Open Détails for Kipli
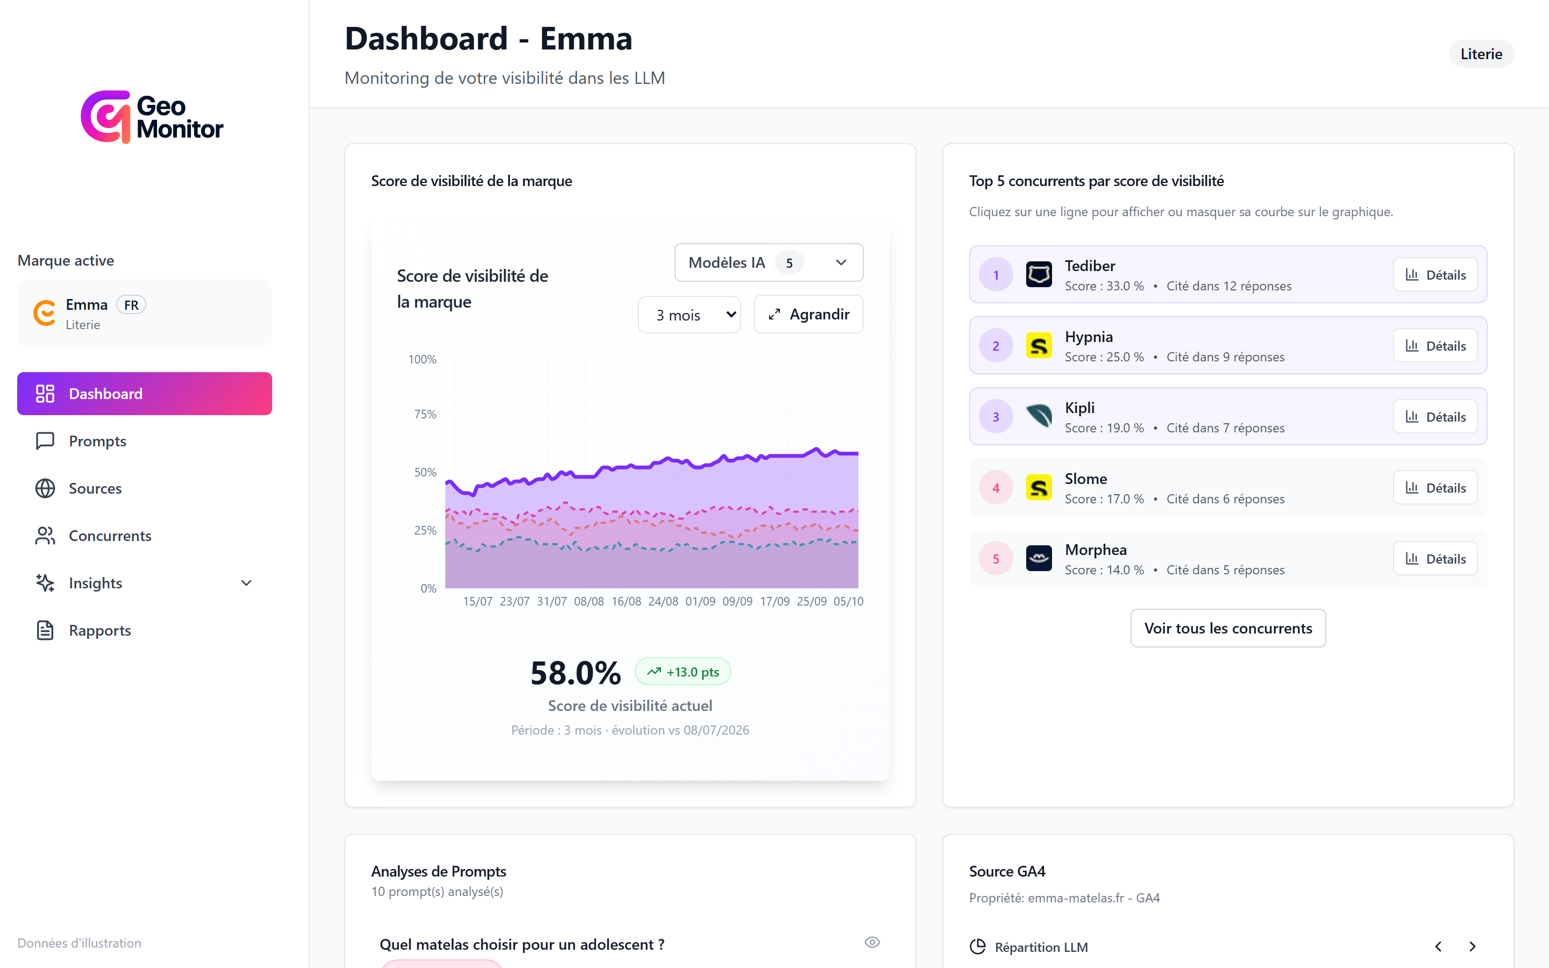 point(1435,417)
